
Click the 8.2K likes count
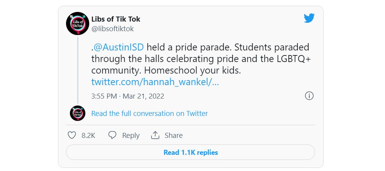click(88, 135)
